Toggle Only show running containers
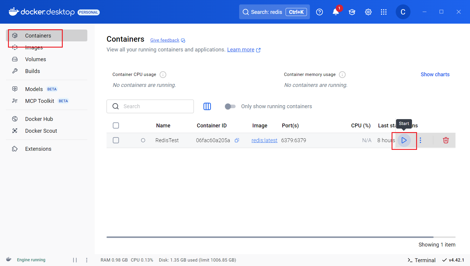The image size is (470, 266). [230, 106]
